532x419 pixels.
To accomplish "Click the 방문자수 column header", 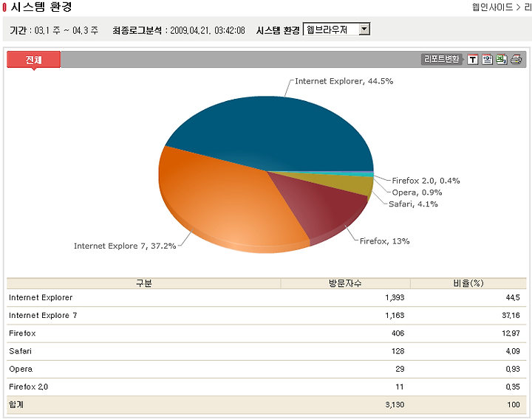I will click(345, 283).
